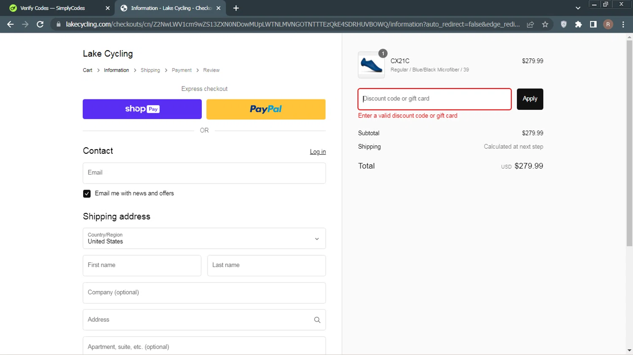
Task: Close the Verify Codes tab
Action: click(x=108, y=8)
